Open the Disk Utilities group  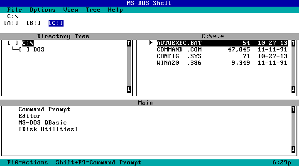coord(48,129)
